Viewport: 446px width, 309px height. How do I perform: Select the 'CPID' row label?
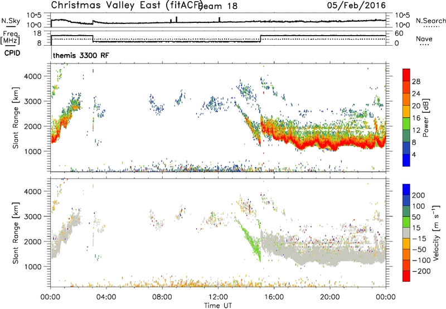coord(12,53)
